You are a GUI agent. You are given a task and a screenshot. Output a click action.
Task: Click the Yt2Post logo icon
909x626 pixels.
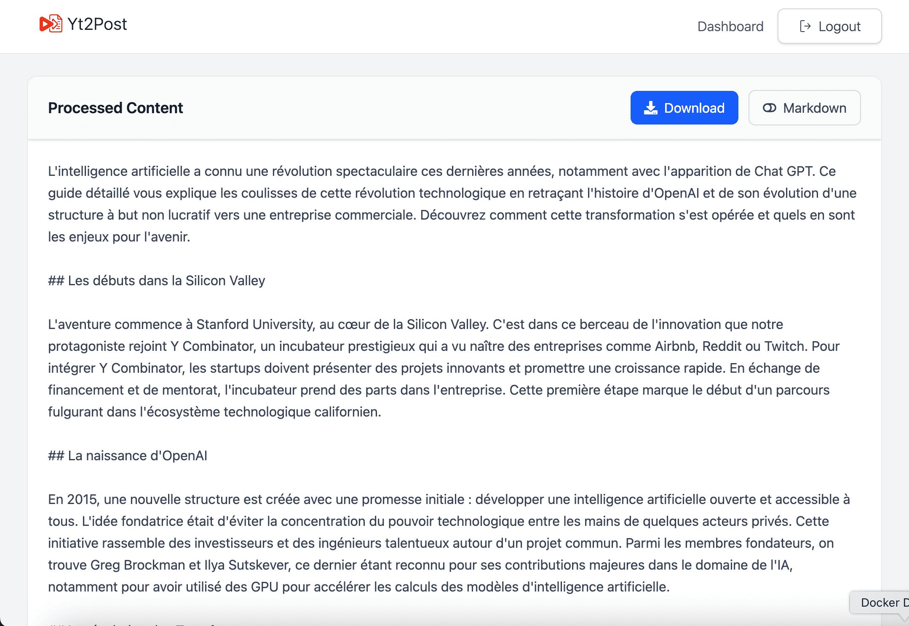click(51, 24)
